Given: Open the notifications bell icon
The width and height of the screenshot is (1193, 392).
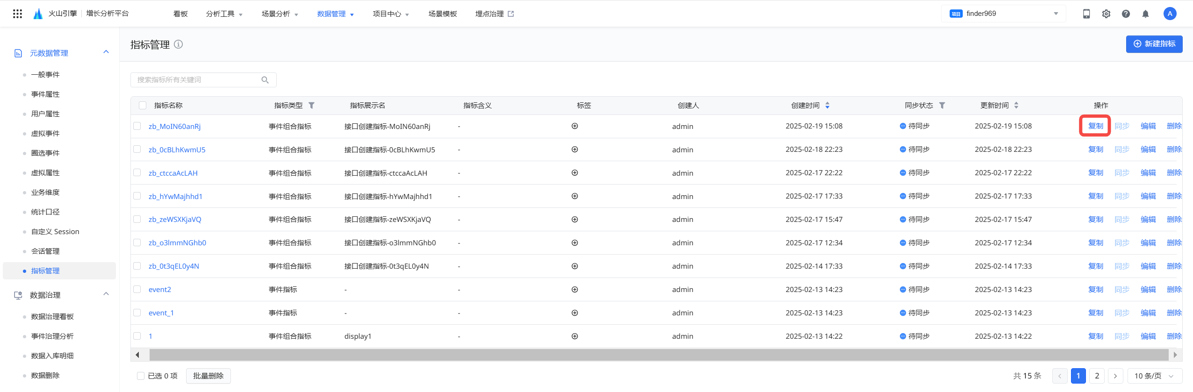Looking at the screenshot, I should (1145, 14).
